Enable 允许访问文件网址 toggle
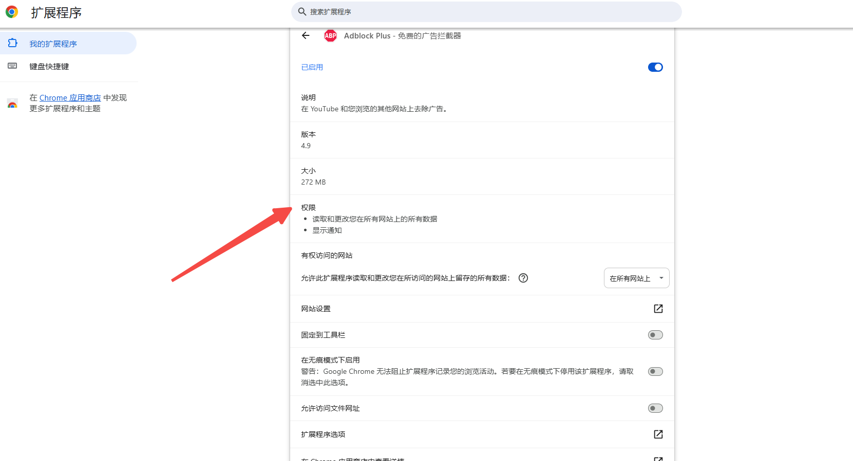Screen dimensions: 853x461 pyautogui.click(x=655, y=408)
